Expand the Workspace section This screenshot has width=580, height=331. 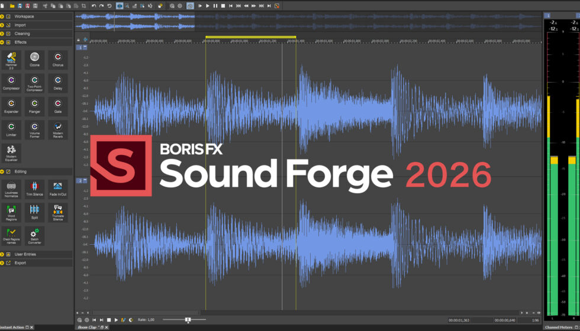click(x=36, y=17)
